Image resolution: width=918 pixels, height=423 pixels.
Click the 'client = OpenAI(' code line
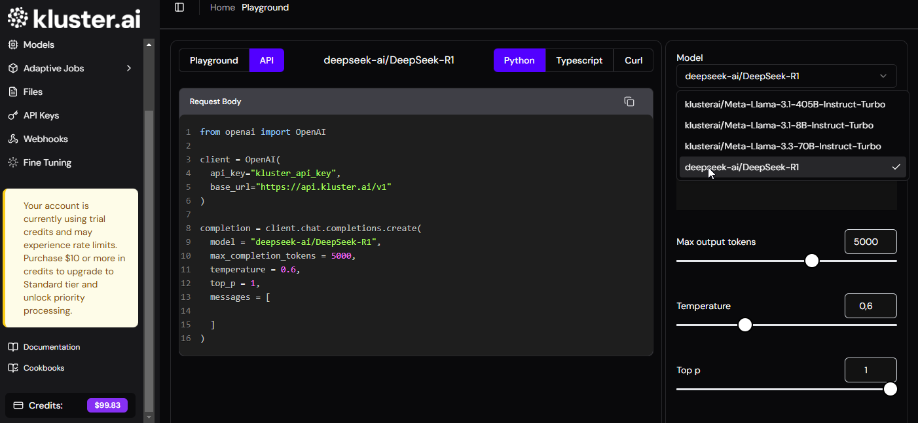(240, 159)
